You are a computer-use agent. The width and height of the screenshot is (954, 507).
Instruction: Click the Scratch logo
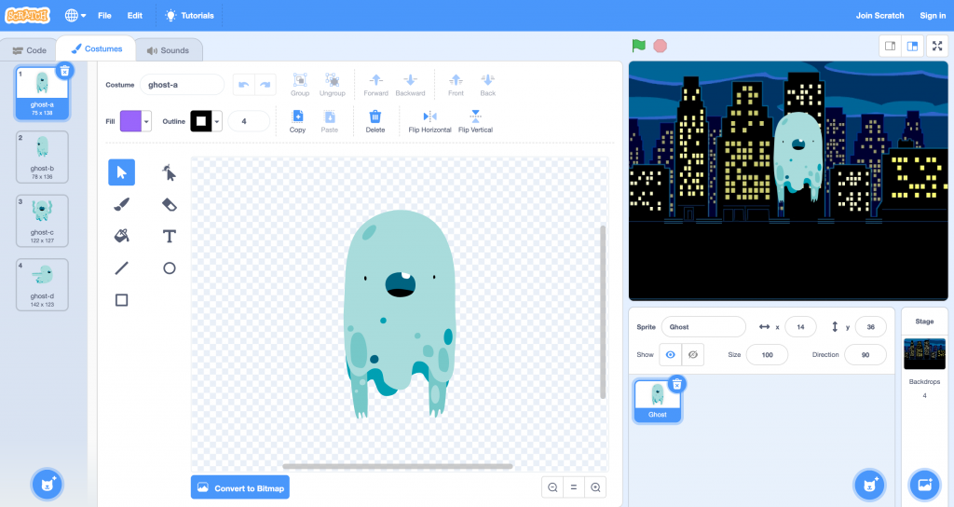[x=27, y=15]
